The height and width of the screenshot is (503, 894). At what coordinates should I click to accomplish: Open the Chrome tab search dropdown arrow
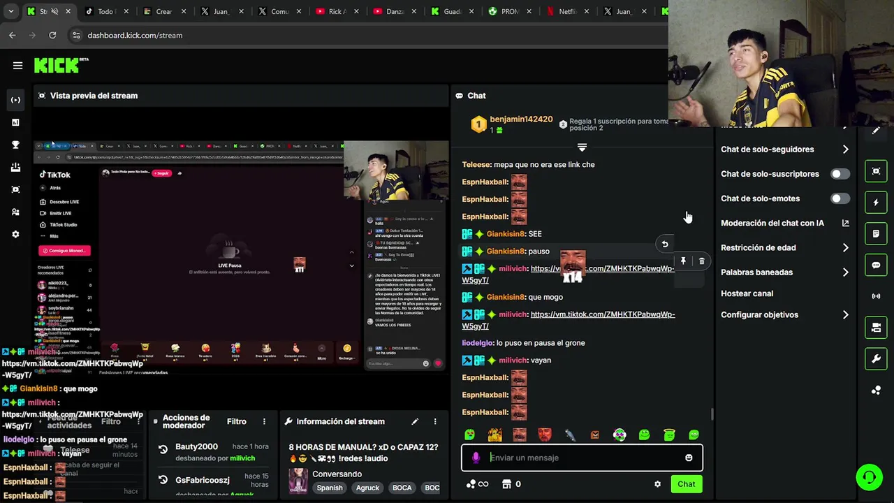(10, 11)
